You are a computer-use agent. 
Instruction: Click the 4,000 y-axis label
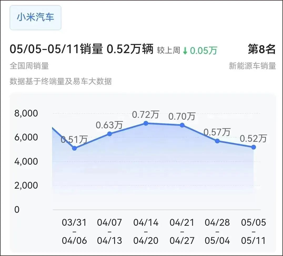point(26,161)
